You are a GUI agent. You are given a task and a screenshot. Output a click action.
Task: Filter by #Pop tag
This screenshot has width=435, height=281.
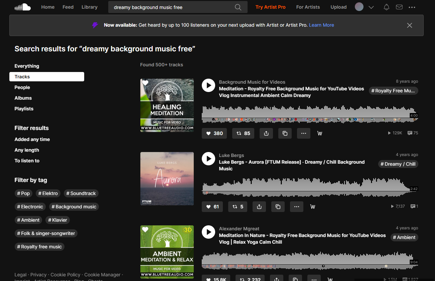coord(23,193)
